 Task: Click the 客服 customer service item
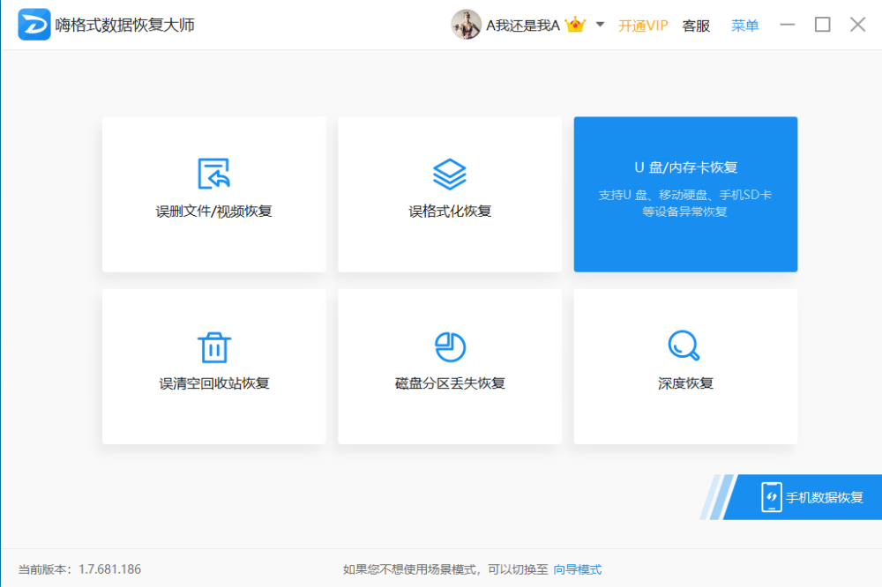click(696, 26)
